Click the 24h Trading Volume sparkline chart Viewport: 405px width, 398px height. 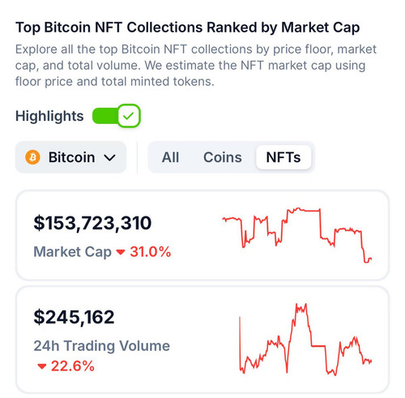coord(305,340)
